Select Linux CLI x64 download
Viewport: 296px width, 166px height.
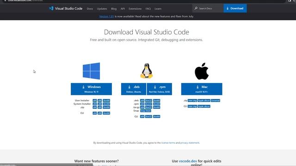142,117
